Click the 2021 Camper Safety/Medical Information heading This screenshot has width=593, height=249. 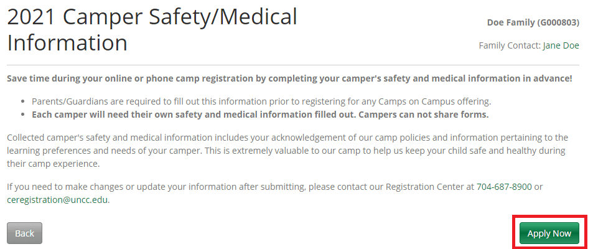[x=152, y=30]
